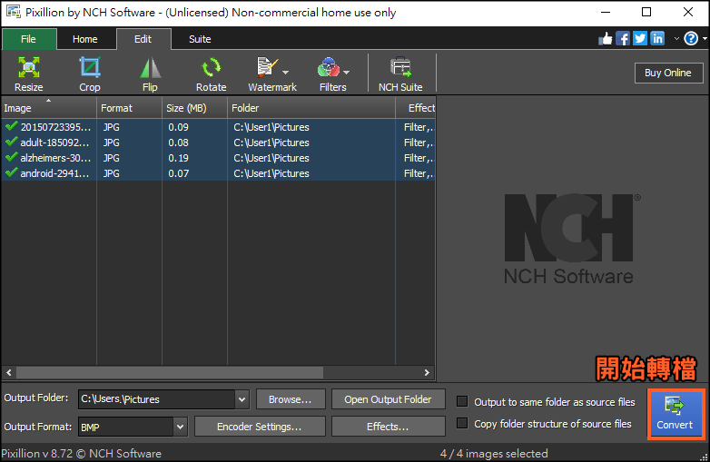Screen dimensions: 710x462
Task: Click size value 0.07
Action: [x=178, y=173]
